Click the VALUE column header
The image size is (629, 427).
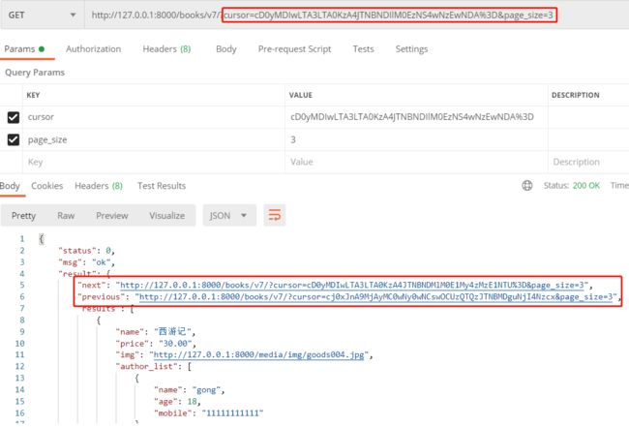pos(300,95)
